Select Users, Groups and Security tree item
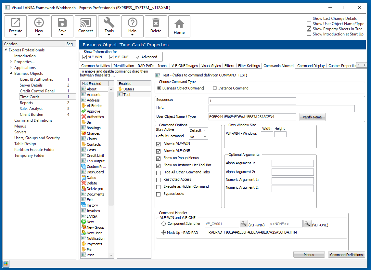This screenshot has height=270, width=371. 37,138
